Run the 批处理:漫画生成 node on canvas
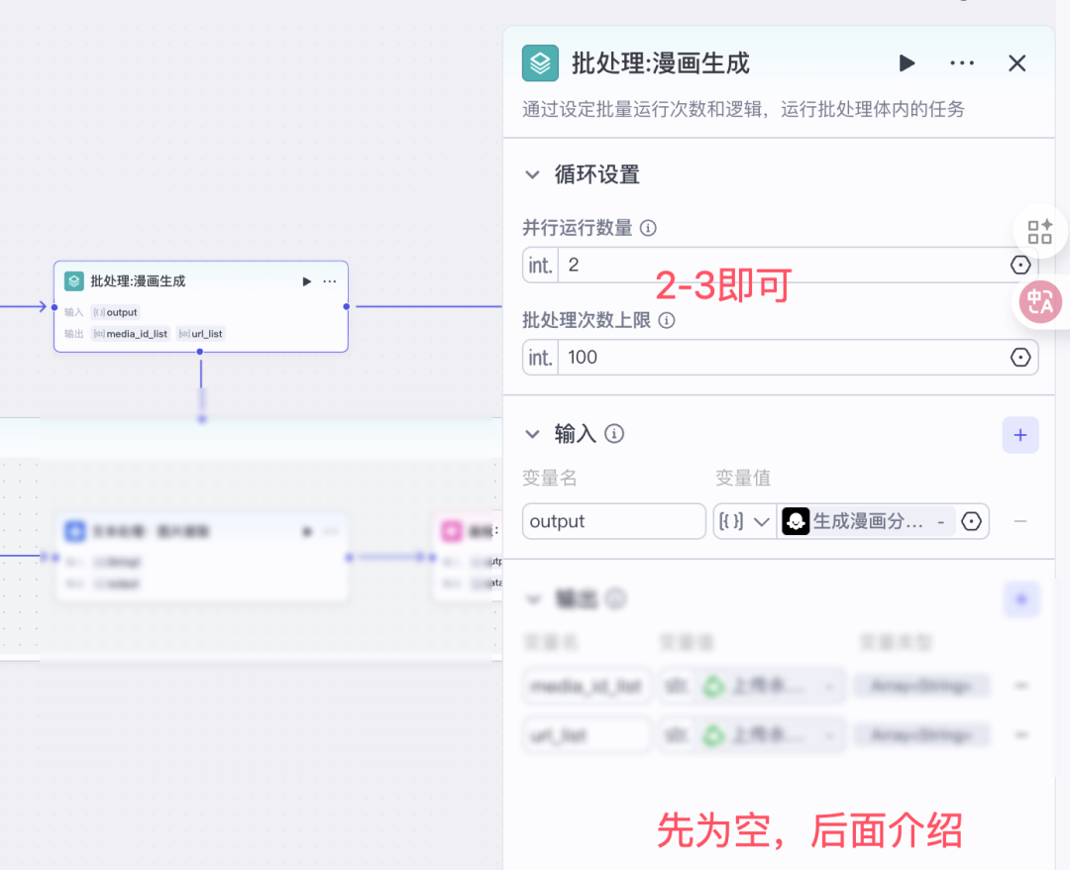Screen dimensions: 1070x870 click(x=307, y=281)
